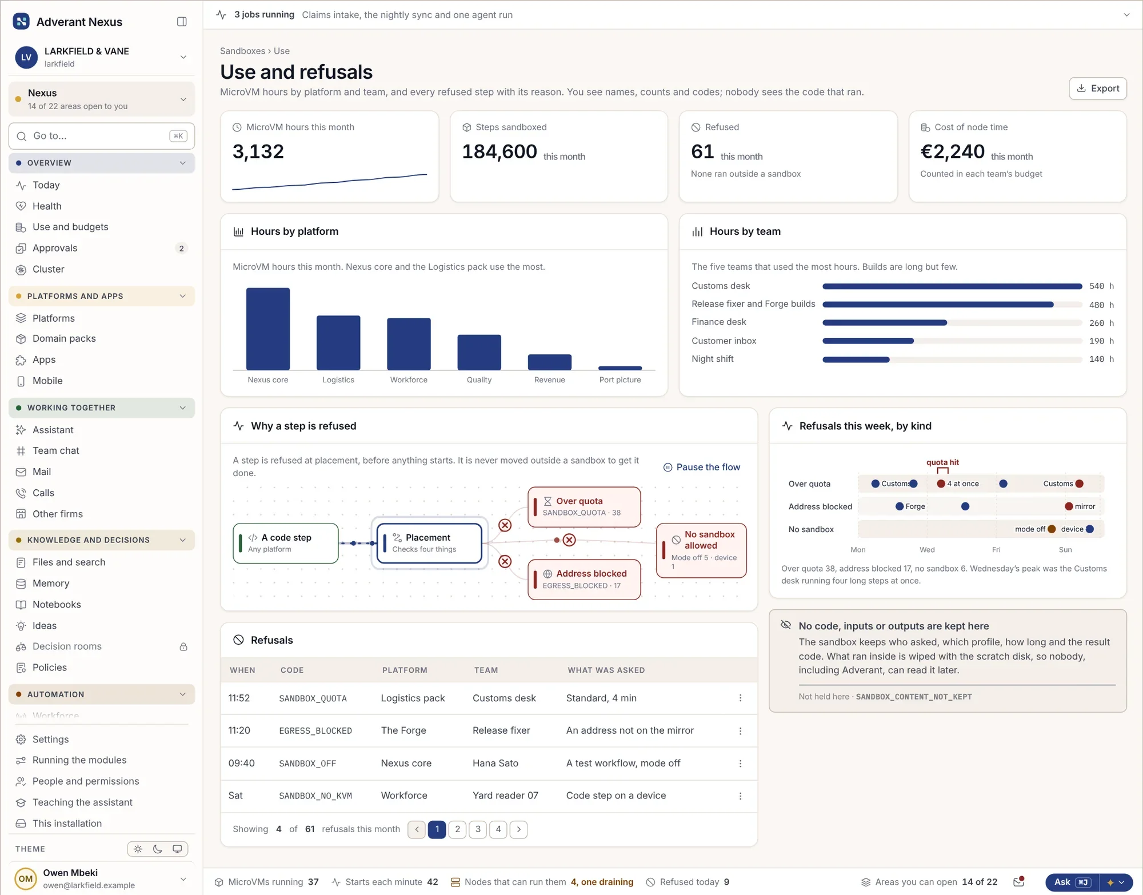This screenshot has width=1143, height=895.
Task: Click the Customs desk hours bar
Action: pyautogui.click(x=952, y=286)
